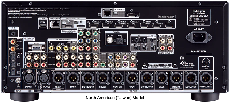Click the 'WARNING' label text
Viewport: 230px width, 103px height.
coord(154,64)
